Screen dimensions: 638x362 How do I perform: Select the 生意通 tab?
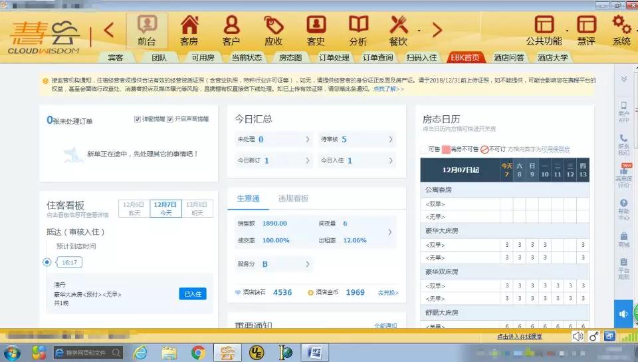[x=248, y=198]
